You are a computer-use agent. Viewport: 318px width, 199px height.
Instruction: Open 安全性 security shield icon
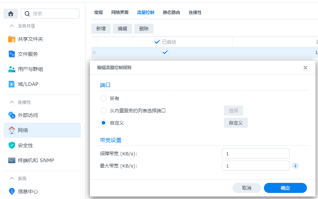pos(12,145)
